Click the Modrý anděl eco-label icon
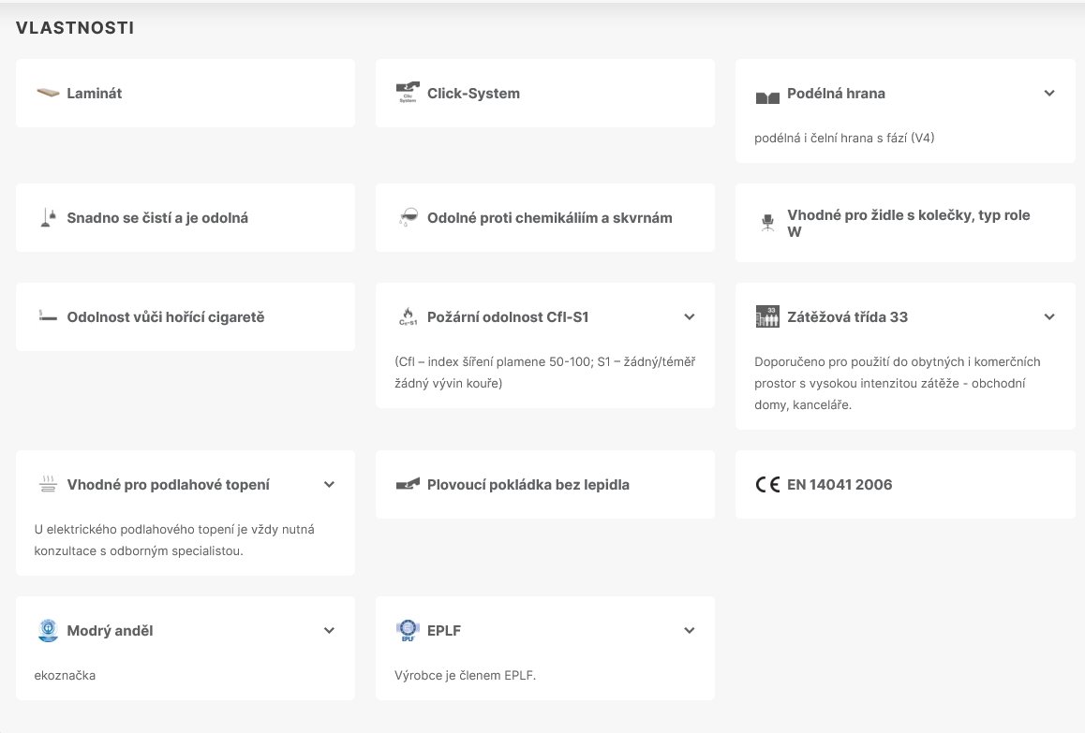 [48, 631]
